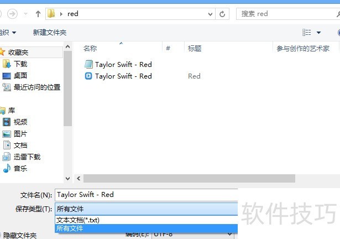Screen dimensions: 340x239
Task: Open the 组织 organize menu
Action: (x=7, y=33)
